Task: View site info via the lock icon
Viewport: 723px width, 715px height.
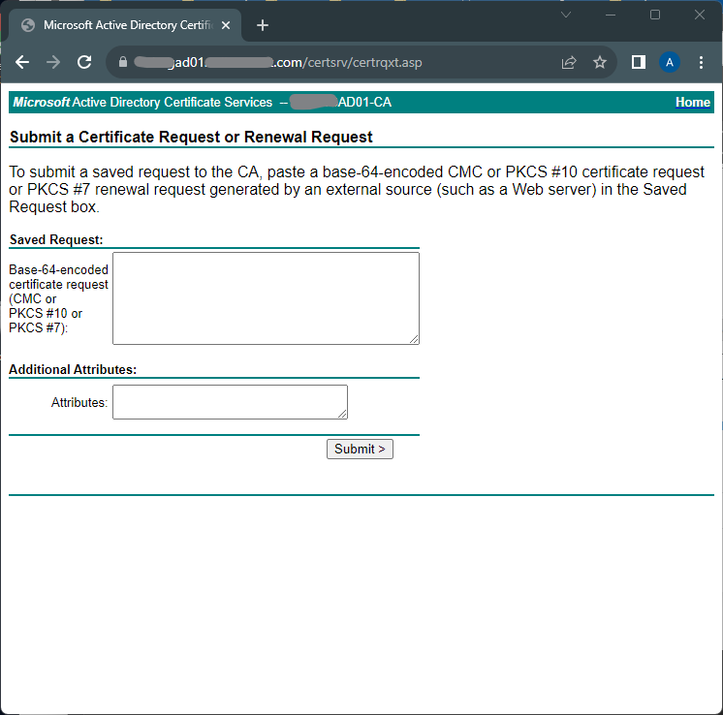Action: [x=123, y=62]
